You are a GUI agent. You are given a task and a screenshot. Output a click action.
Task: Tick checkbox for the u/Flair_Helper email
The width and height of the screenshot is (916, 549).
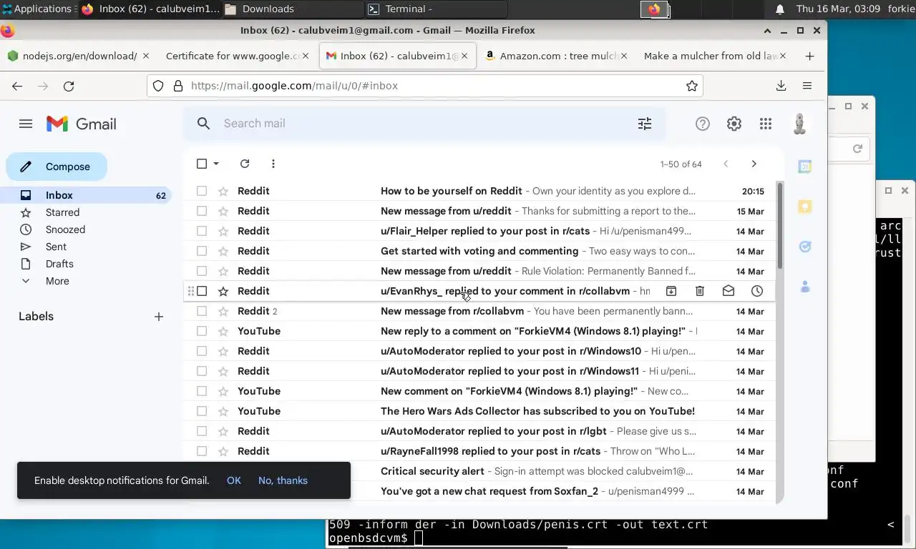point(202,231)
